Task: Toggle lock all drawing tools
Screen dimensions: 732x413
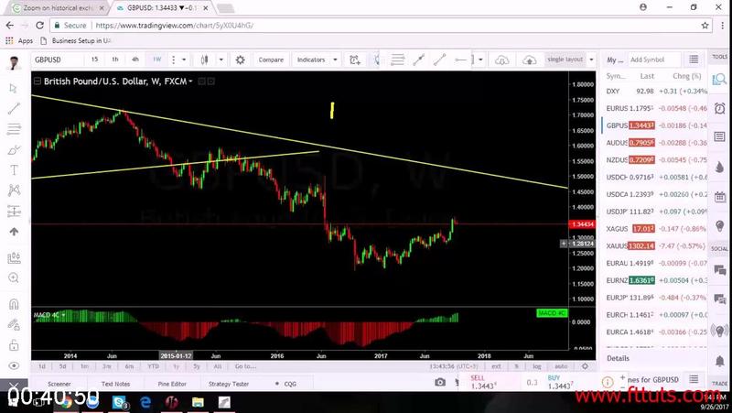Action: [x=14, y=345]
